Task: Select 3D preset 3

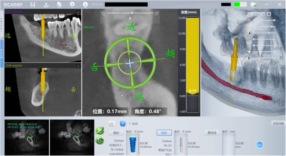Action: [258, 14]
